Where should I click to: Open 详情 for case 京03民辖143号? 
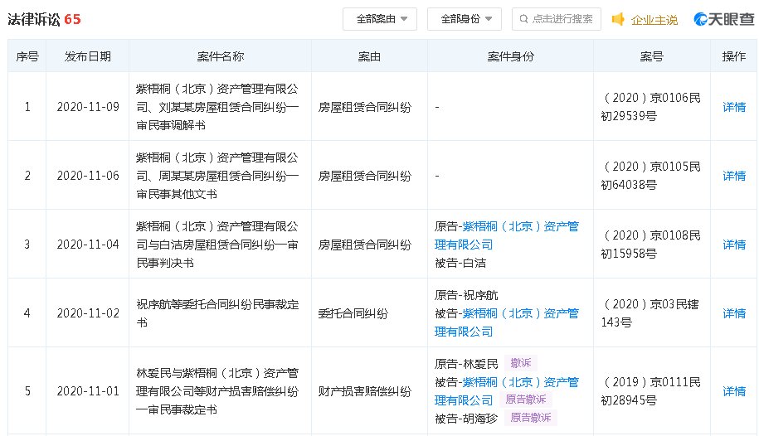tap(734, 313)
